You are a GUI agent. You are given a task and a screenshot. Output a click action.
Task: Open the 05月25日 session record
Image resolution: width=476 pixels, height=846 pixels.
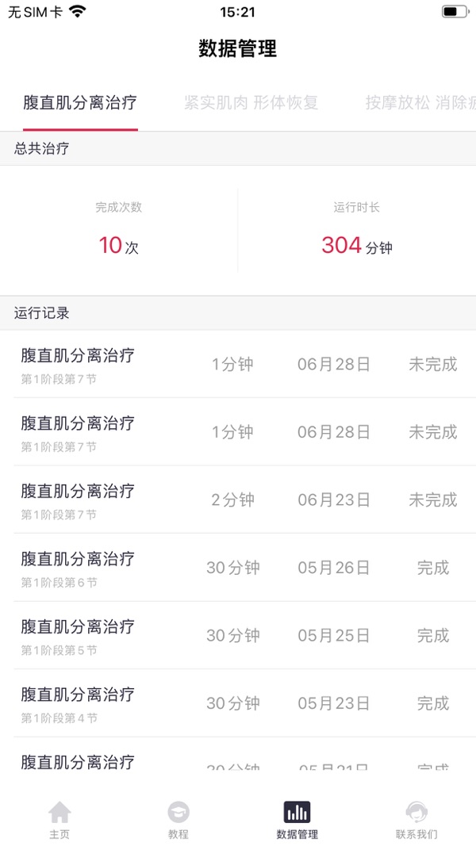tap(238, 636)
